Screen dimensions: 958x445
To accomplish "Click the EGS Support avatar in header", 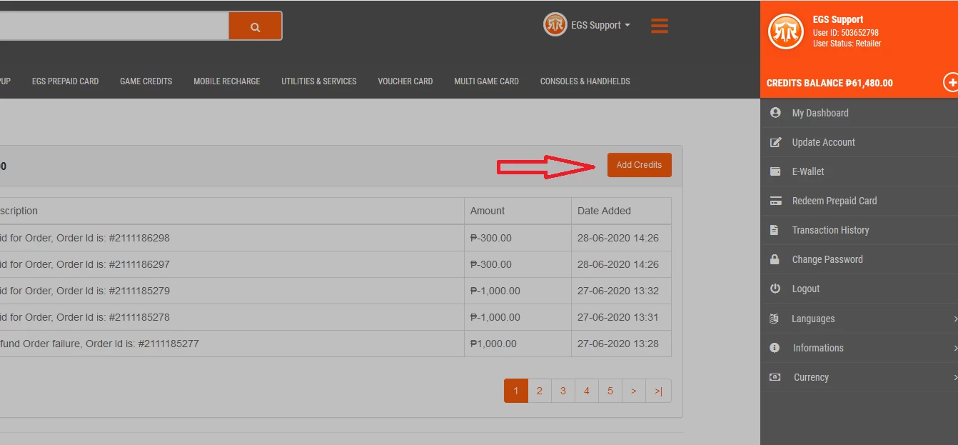I will point(555,25).
